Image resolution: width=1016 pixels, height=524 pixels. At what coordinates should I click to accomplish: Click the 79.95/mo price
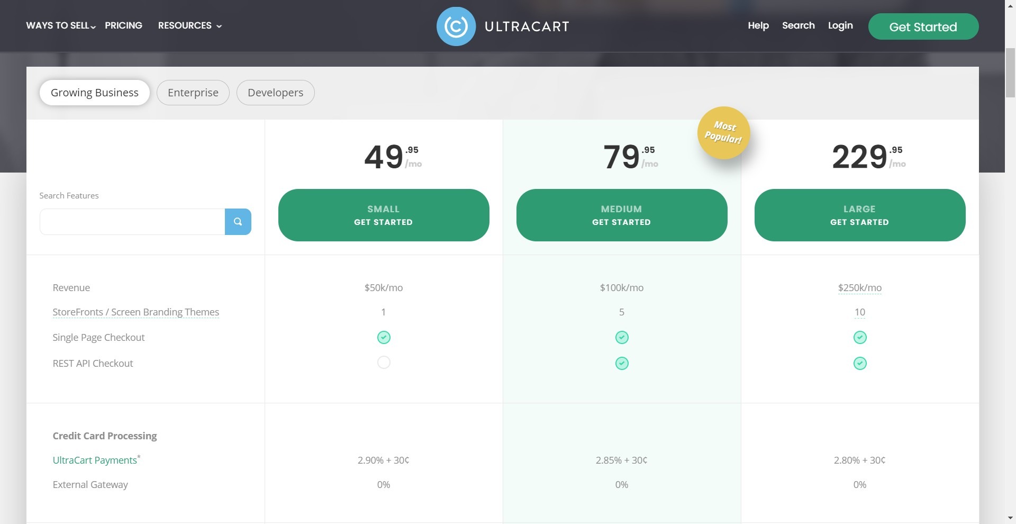[x=631, y=157]
